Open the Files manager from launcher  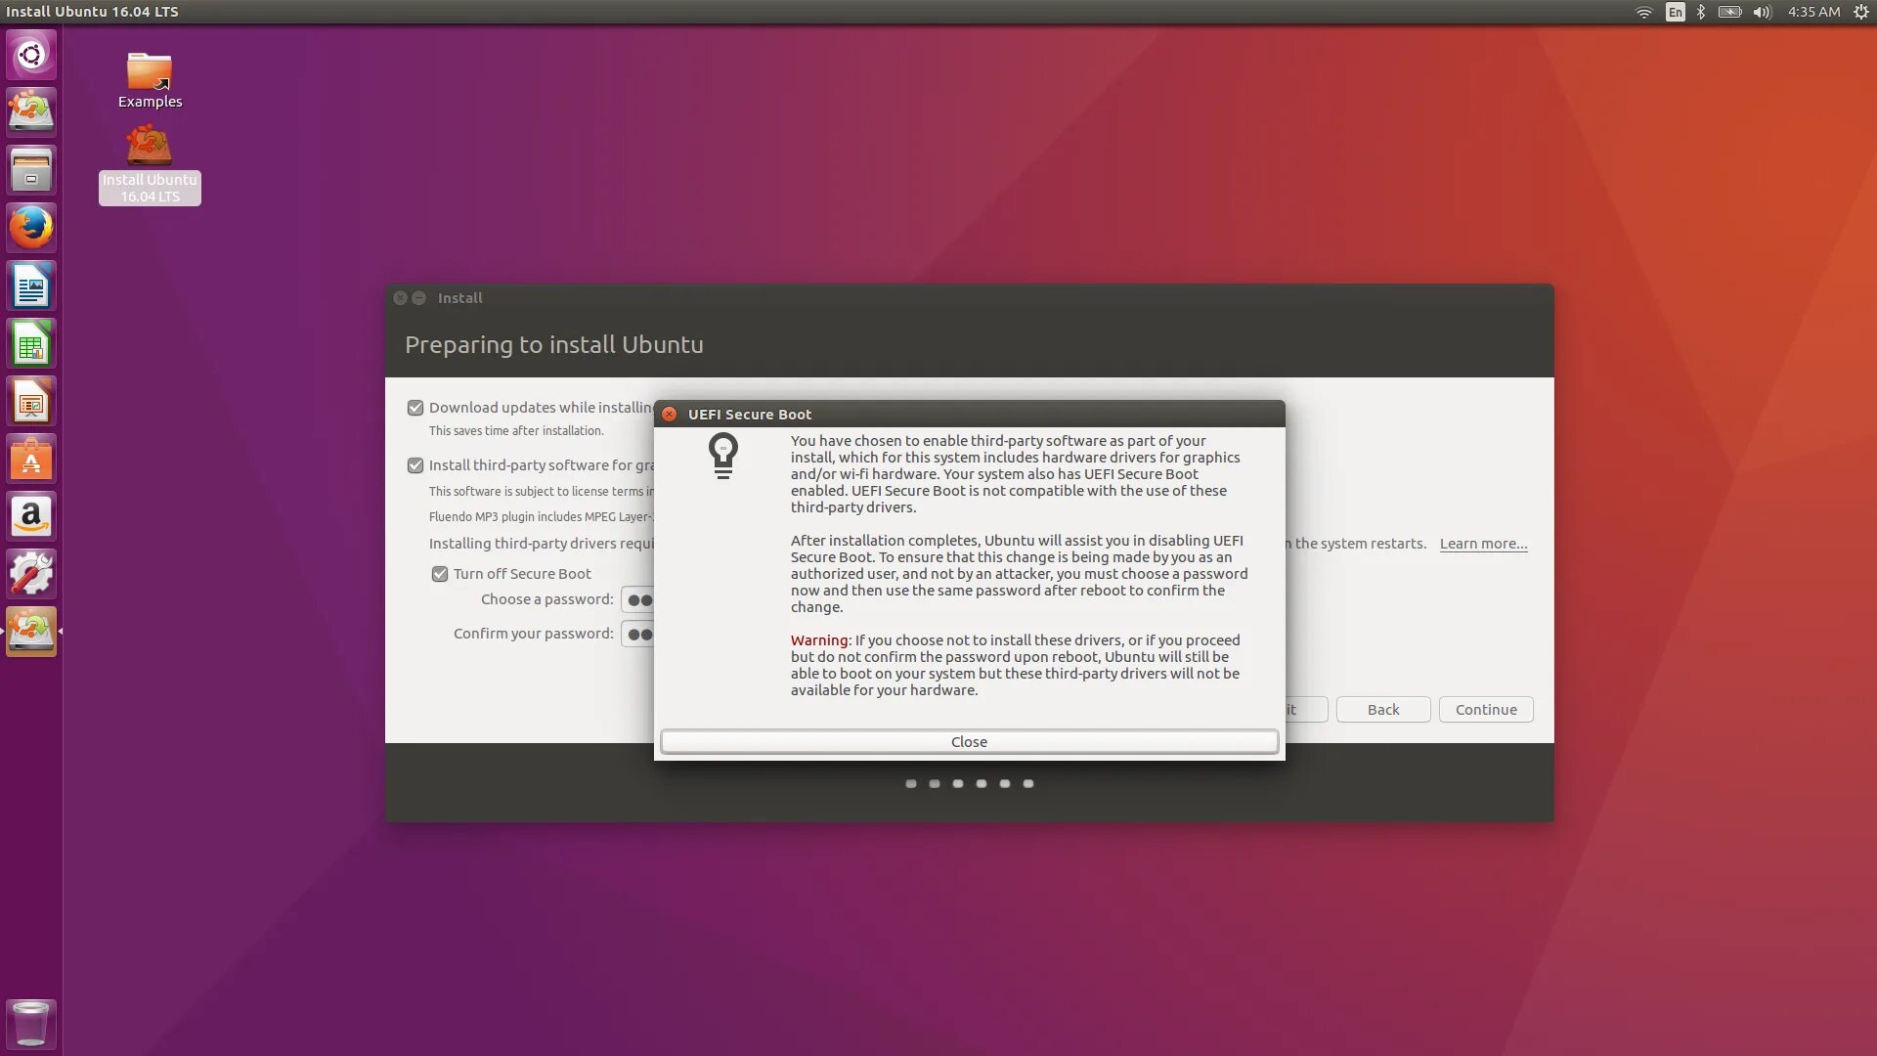click(31, 170)
